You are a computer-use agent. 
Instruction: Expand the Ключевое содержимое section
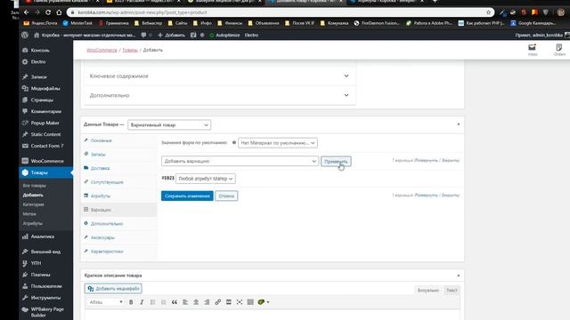[220, 76]
